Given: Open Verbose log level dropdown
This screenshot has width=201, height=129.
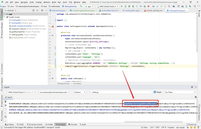Looking at the screenshot, I should coord(79,92).
